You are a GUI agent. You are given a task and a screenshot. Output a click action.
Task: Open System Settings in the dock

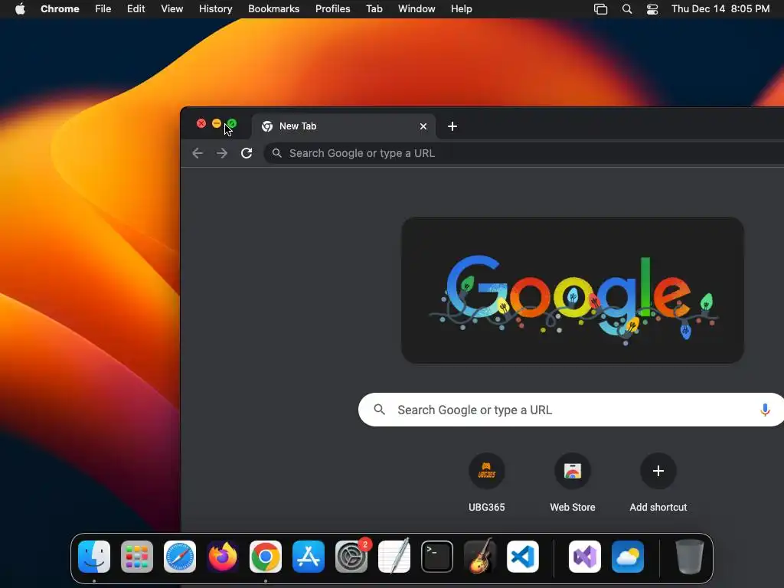(351, 557)
